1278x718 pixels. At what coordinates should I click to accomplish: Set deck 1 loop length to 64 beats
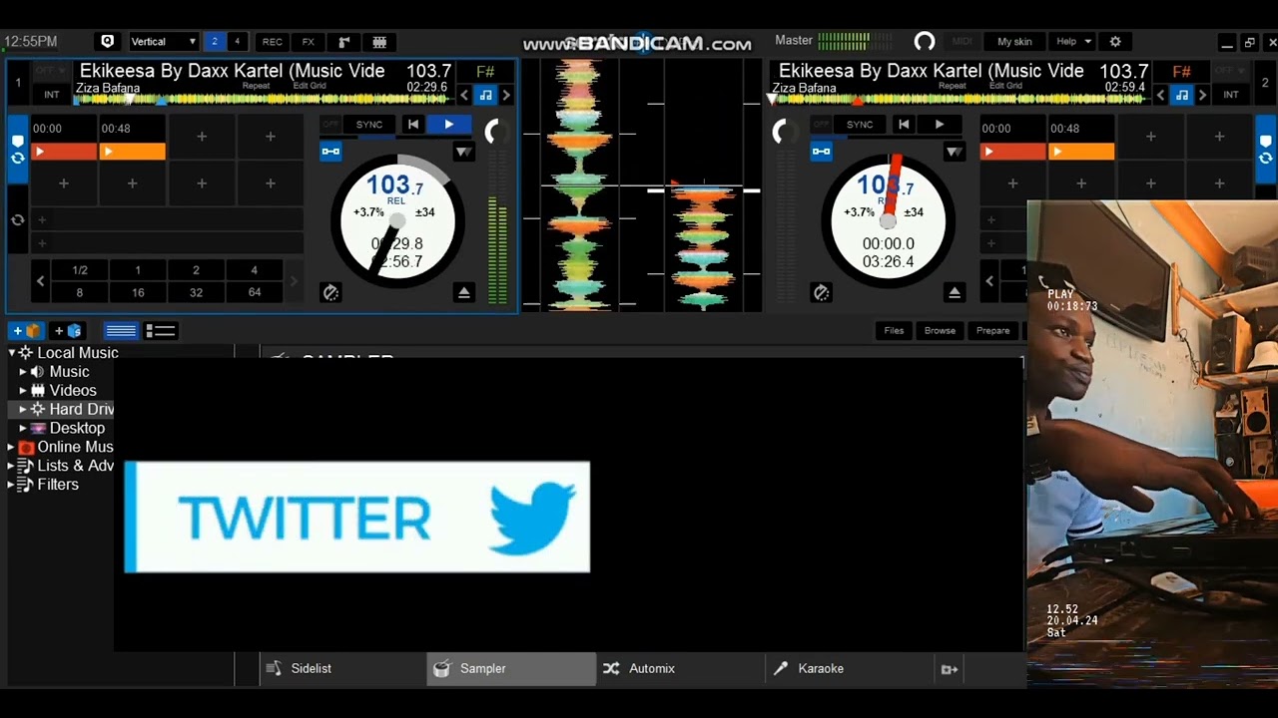coord(255,292)
